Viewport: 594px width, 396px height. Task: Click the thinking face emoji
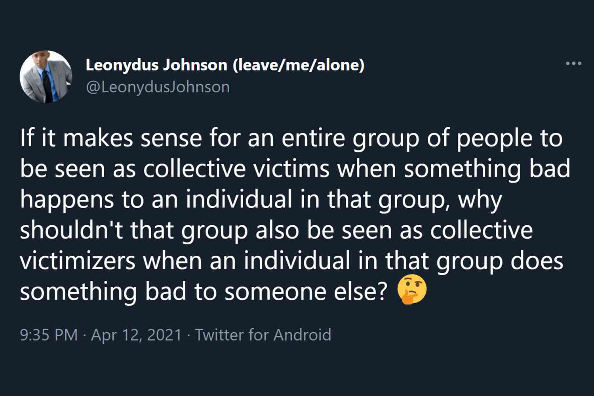tap(412, 289)
